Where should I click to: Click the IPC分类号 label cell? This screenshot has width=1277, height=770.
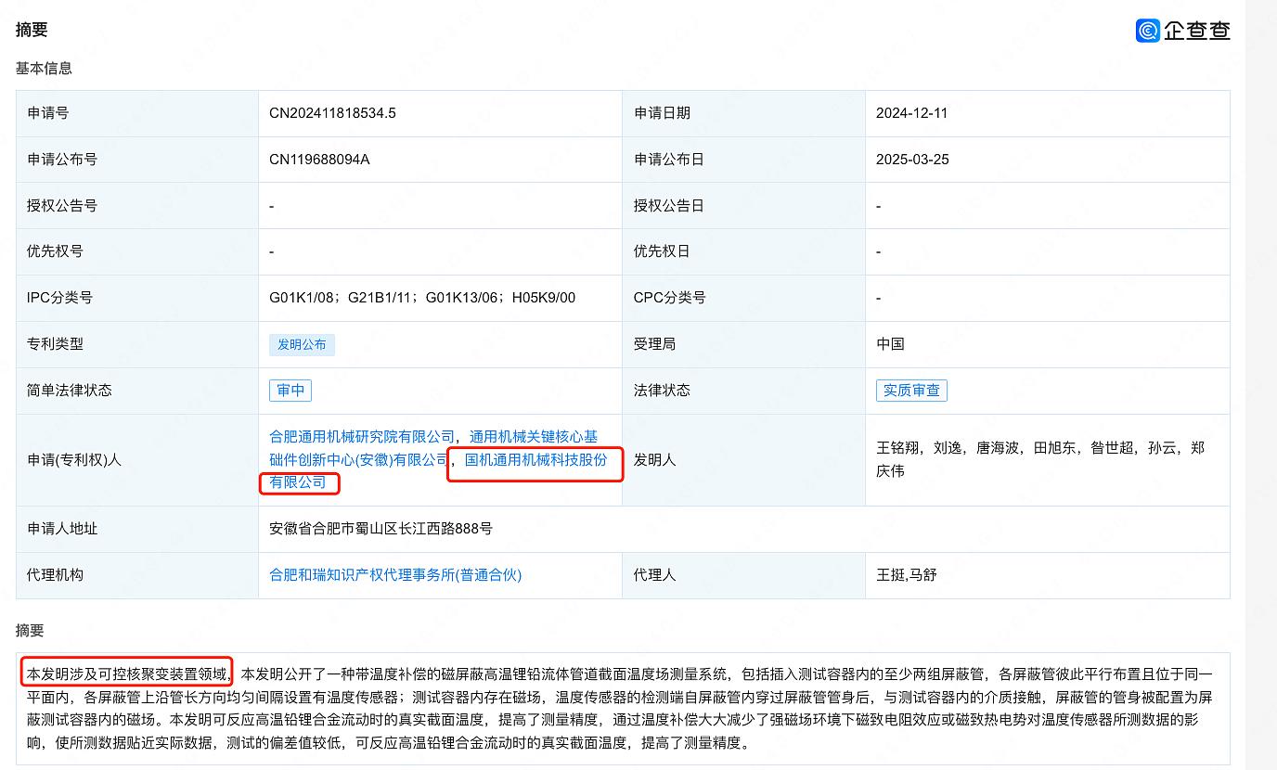(137, 298)
